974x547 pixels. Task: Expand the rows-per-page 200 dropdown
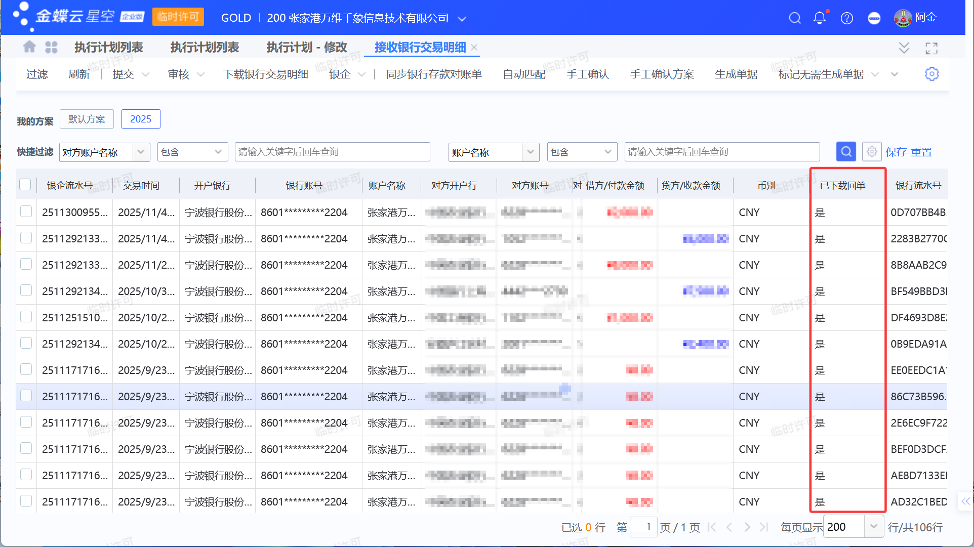873,527
